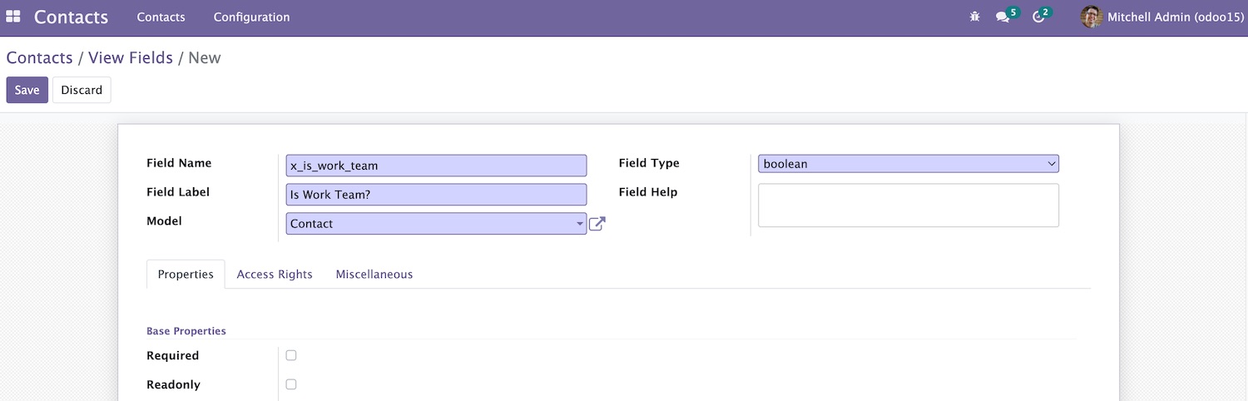Click Mitchell Admin avatar picture

[1091, 17]
